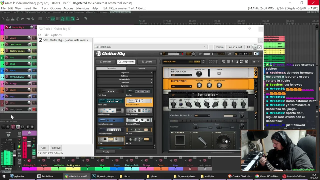The height and width of the screenshot is (180, 320).
Task: Toggle the locking padlock icon
Action: [78, 19]
